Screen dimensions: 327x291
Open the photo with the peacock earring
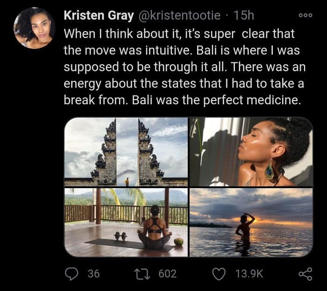click(x=251, y=151)
